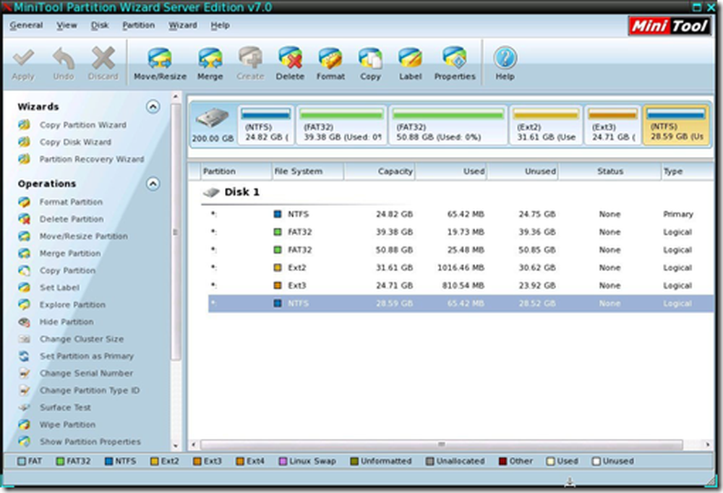Click Set Partition as Primary

pos(87,356)
